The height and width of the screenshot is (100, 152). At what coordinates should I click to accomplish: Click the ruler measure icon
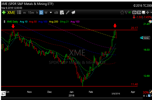[151, 92]
